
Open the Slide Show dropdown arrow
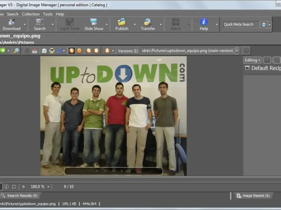pos(107,24)
